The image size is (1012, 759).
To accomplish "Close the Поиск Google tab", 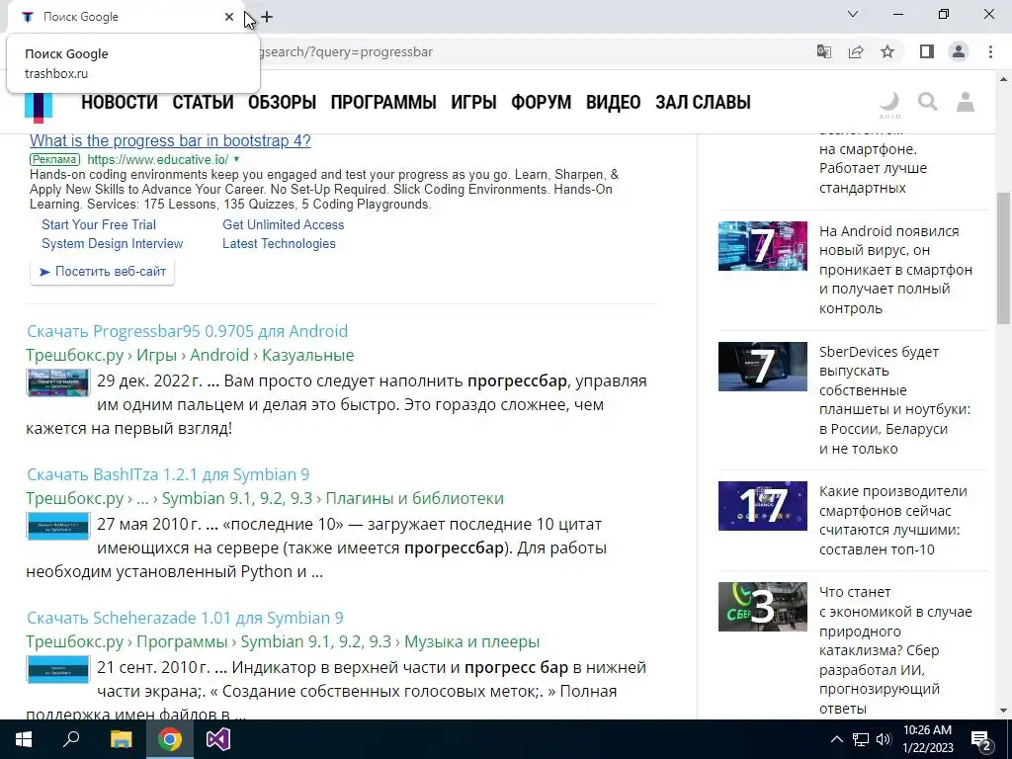I will (x=229, y=17).
